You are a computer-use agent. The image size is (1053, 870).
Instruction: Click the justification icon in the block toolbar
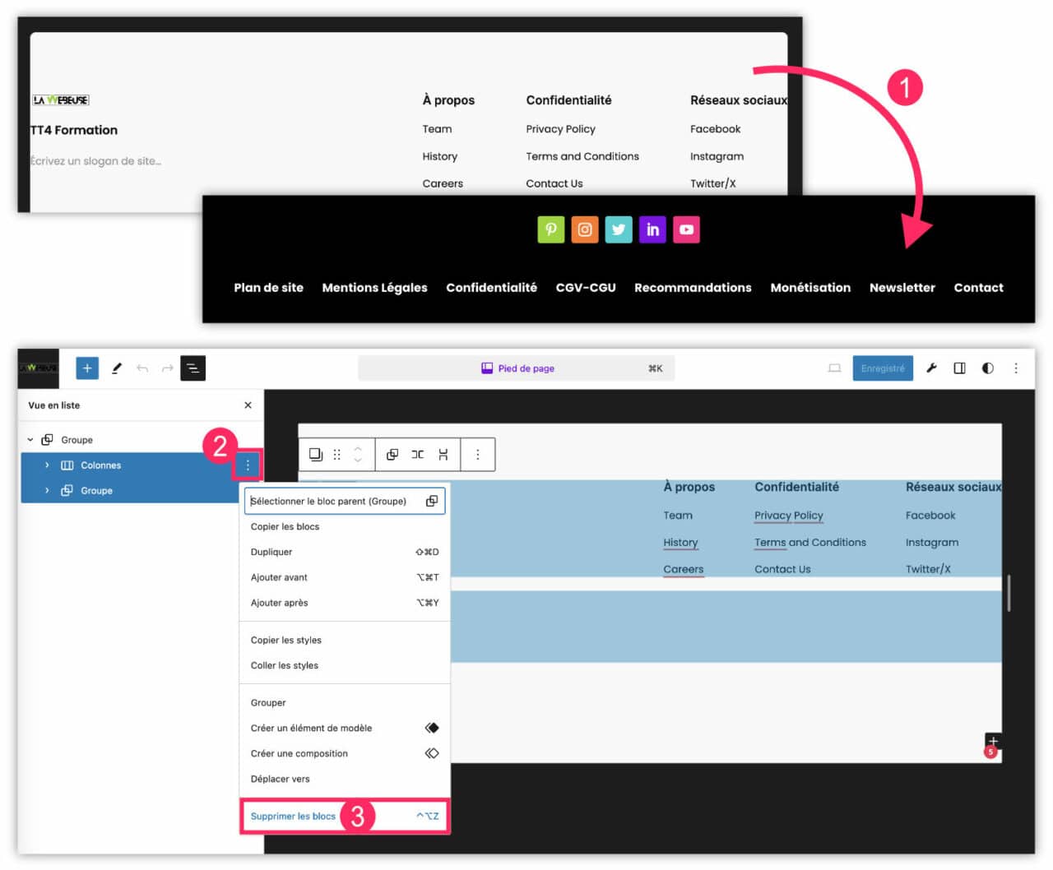coord(417,454)
